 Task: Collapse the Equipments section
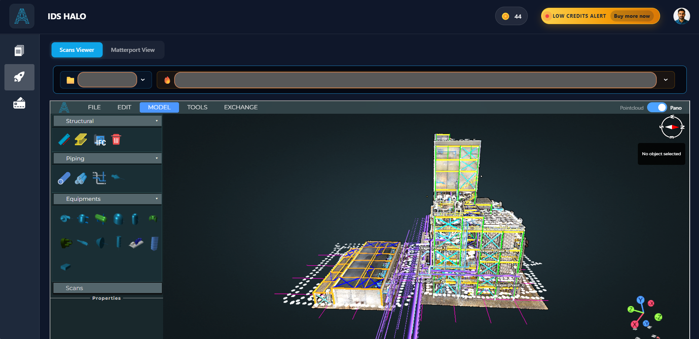(x=107, y=199)
